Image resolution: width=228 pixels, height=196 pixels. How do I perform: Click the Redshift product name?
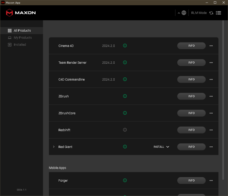[x=64, y=130]
